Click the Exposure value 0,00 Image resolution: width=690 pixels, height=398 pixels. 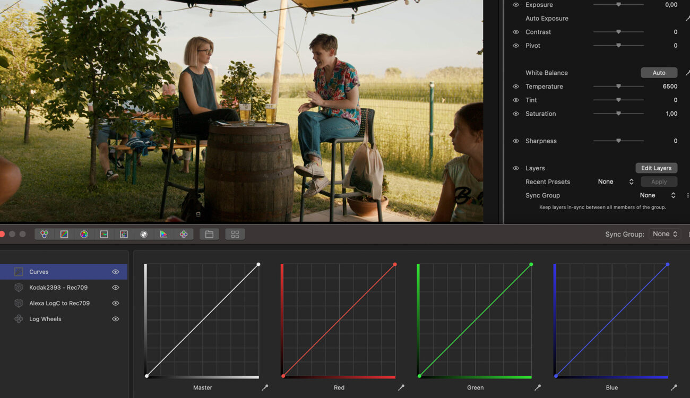[671, 5]
